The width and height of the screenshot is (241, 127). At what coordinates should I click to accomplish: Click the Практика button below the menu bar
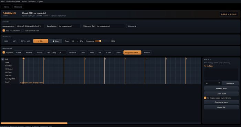pyautogui.click(x=18, y=7)
